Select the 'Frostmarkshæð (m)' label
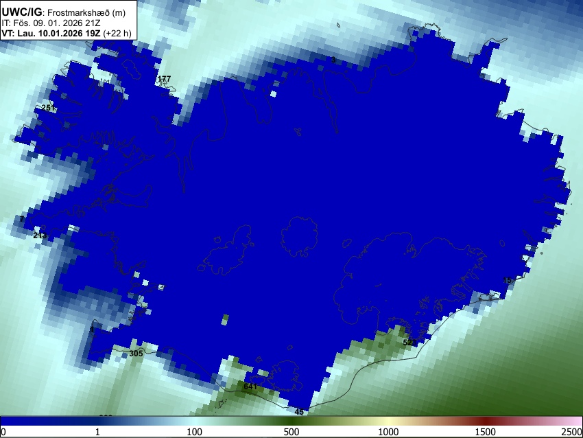Viewport: 583px width, 438px height. coord(86,12)
